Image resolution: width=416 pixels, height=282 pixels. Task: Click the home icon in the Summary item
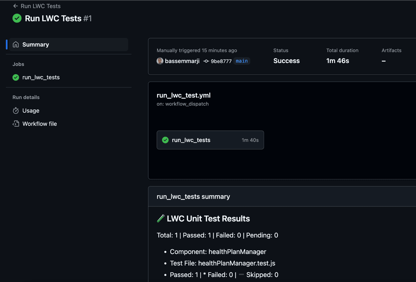tap(16, 45)
